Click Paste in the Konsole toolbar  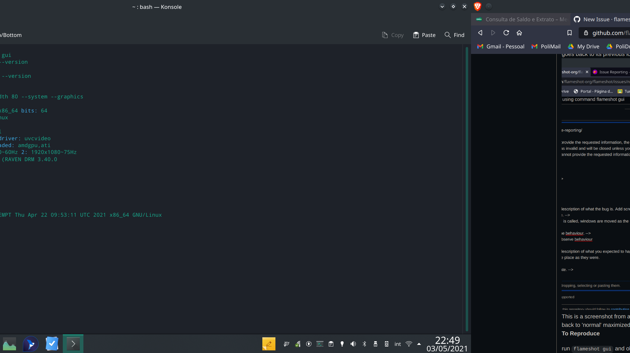click(424, 35)
